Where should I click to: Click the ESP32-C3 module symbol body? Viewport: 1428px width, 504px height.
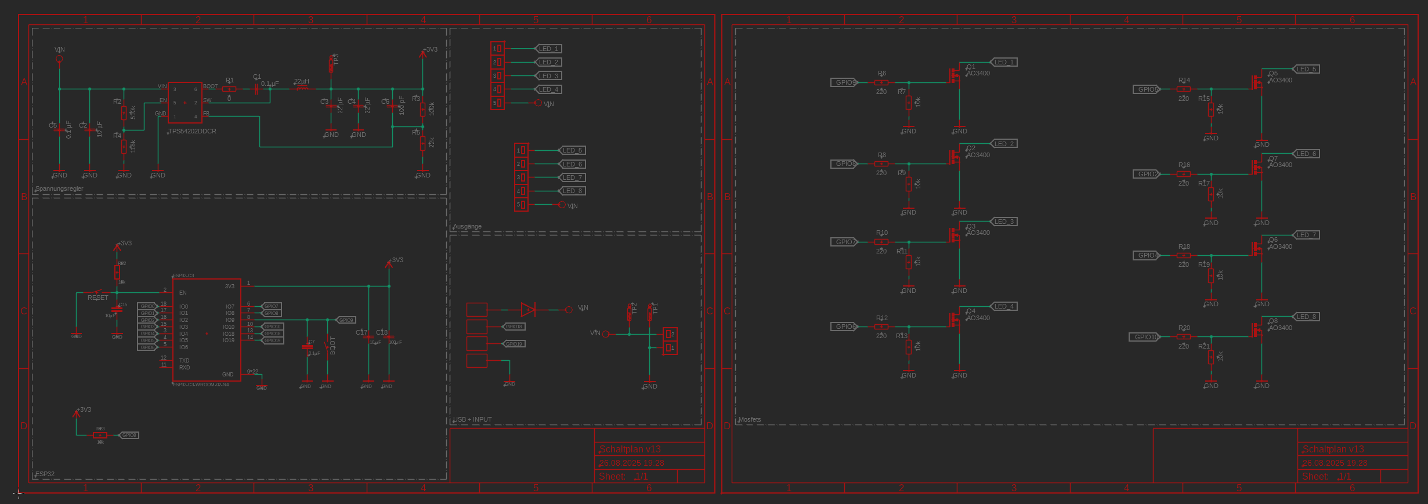pos(207,329)
